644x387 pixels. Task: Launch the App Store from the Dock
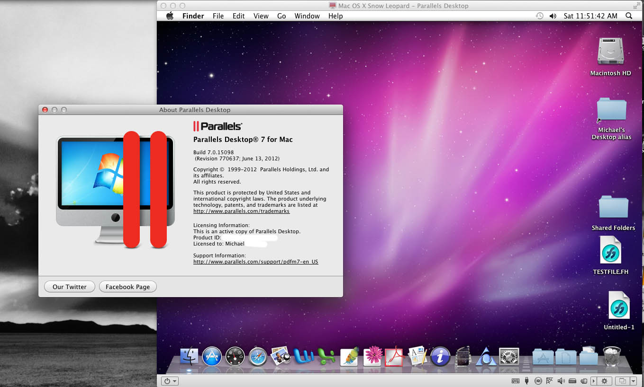(x=212, y=356)
